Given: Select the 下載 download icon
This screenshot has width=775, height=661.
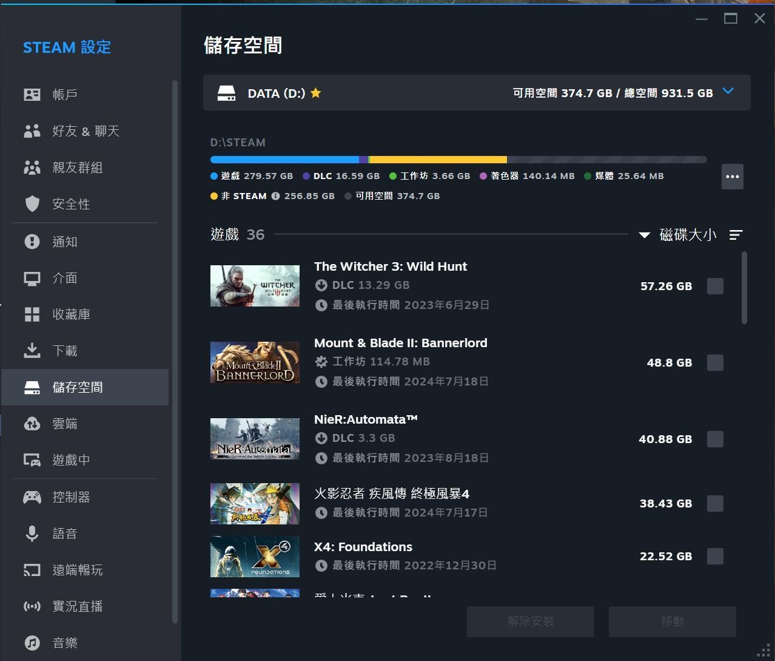Looking at the screenshot, I should 32,350.
